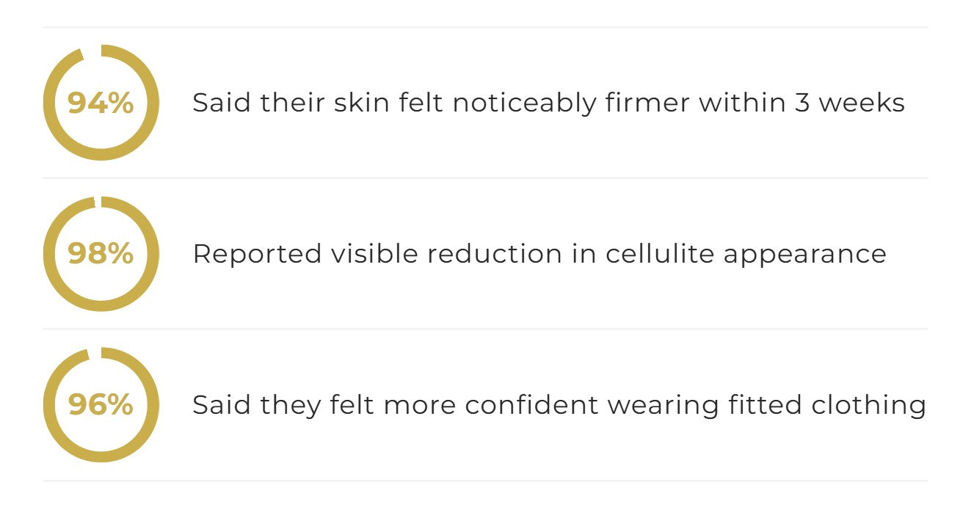974x507 pixels.
Task: Click the word "cellulite"
Action: (x=661, y=254)
